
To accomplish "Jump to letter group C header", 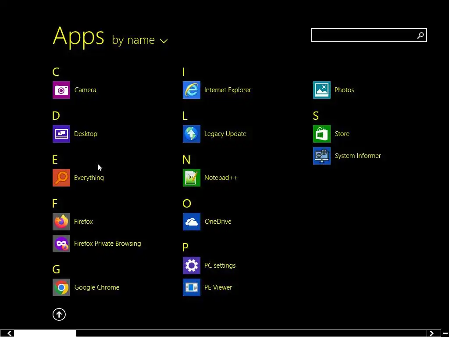I will (56, 72).
